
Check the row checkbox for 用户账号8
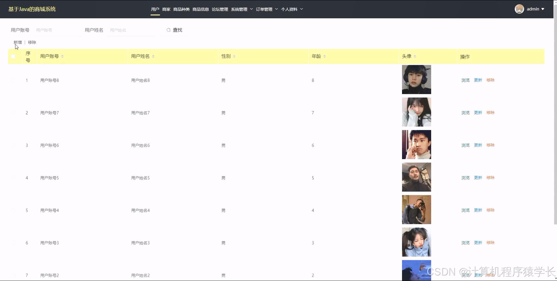point(13,80)
